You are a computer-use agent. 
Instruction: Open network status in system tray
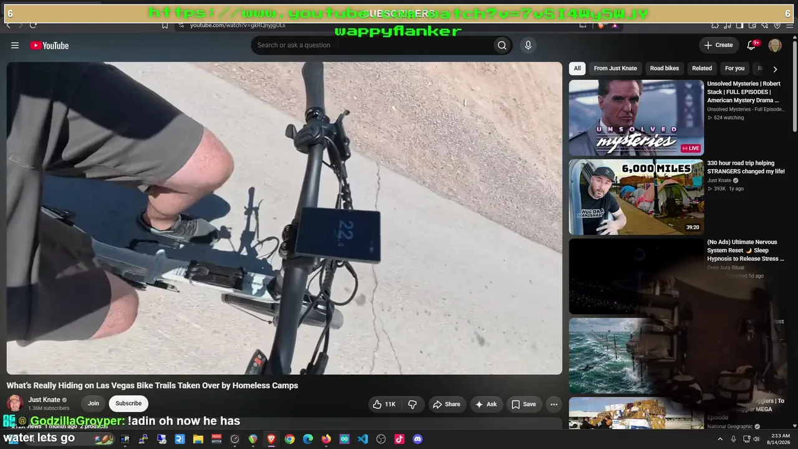746,439
